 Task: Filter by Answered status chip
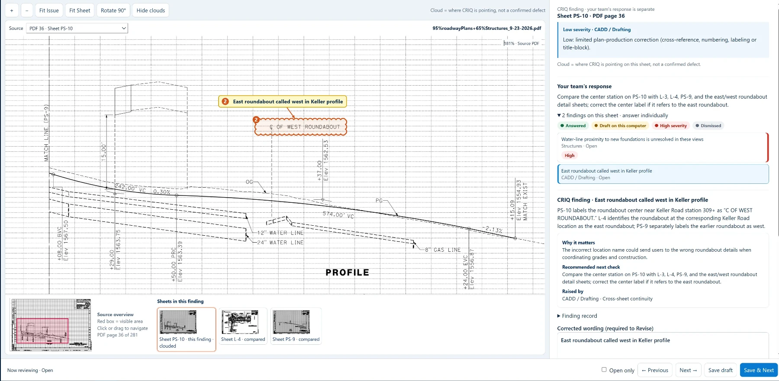(x=573, y=126)
